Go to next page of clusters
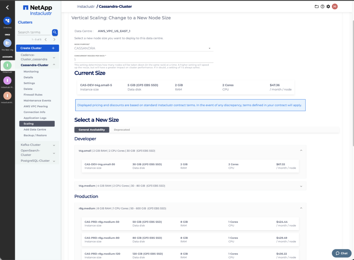The image size is (354, 260). (54, 39)
